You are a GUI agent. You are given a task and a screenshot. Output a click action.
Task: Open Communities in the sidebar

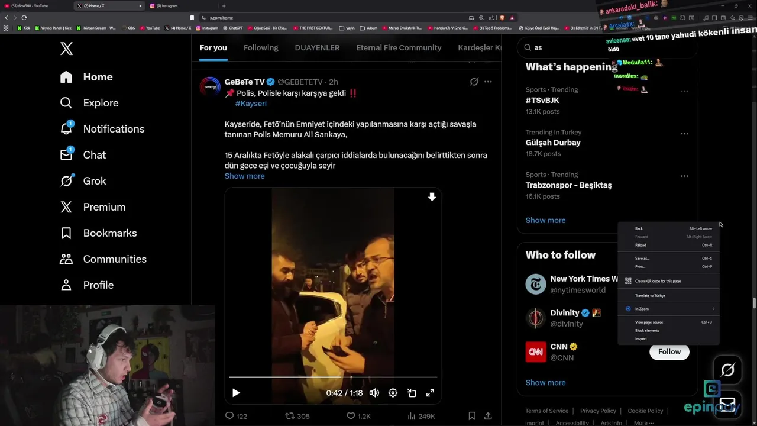(x=103, y=259)
